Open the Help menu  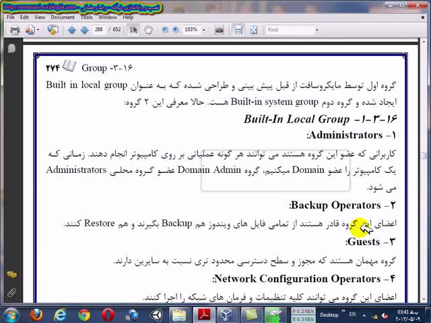128,17
